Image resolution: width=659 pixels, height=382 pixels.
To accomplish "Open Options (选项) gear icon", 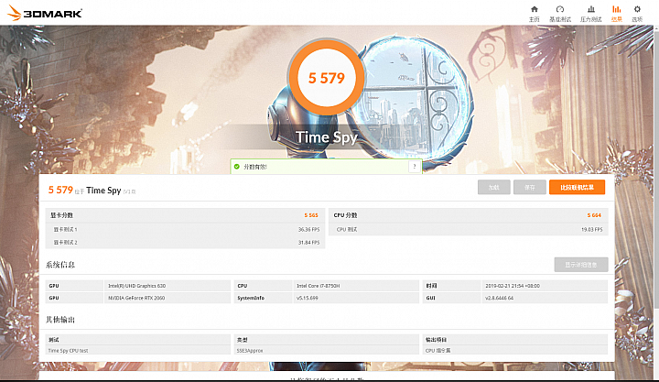I will tap(637, 9).
